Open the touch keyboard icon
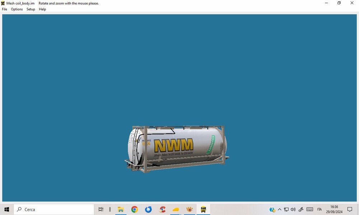This screenshot has height=215, width=359. pos(310,209)
